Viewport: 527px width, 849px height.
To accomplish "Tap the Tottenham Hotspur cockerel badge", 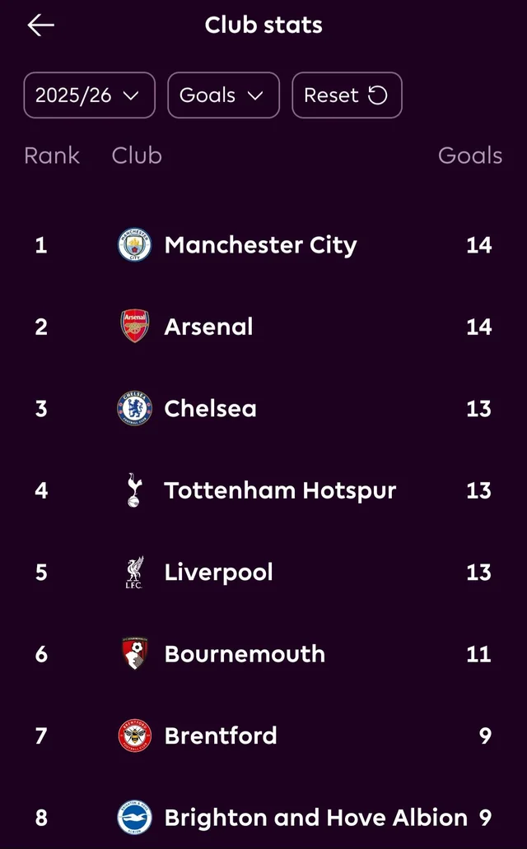I will 134,490.
